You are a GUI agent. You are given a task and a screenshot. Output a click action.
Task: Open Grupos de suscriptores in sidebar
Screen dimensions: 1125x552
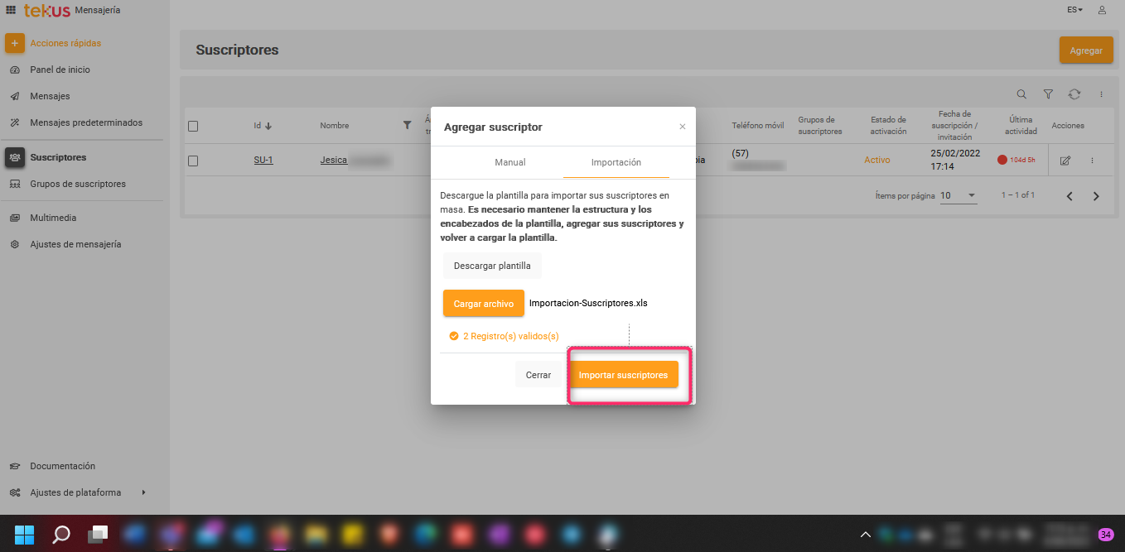tap(78, 184)
